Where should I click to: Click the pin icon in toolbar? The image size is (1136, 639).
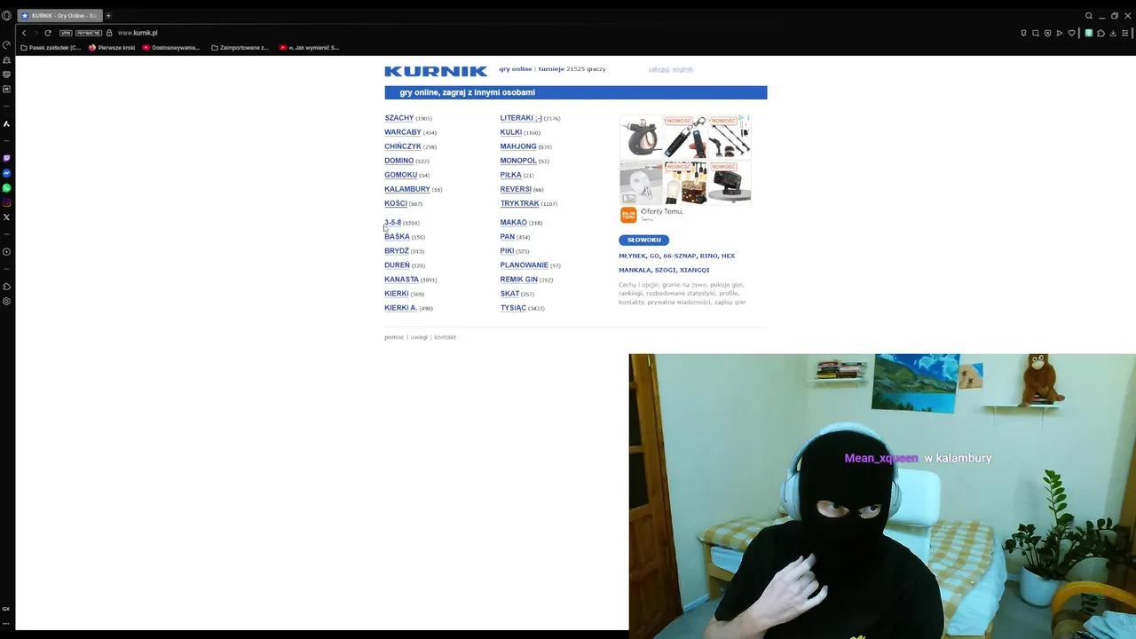(1023, 33)
